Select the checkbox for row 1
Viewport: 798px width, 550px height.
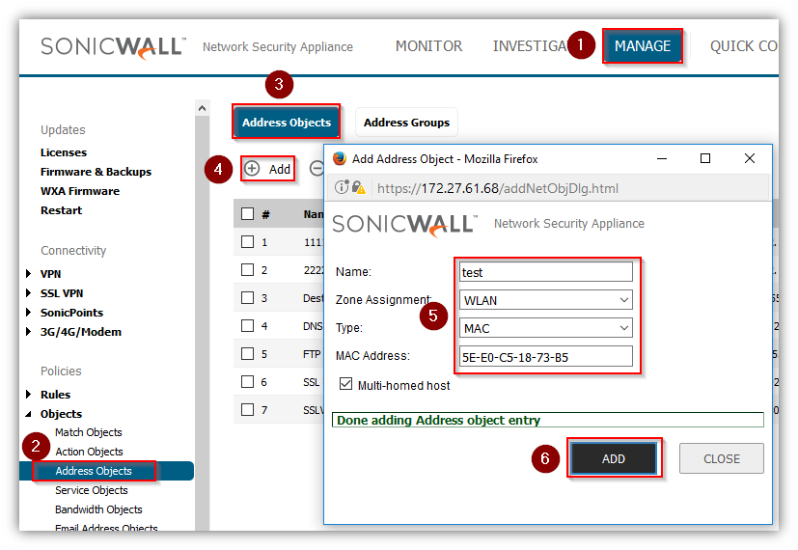(x=248, y=242)
